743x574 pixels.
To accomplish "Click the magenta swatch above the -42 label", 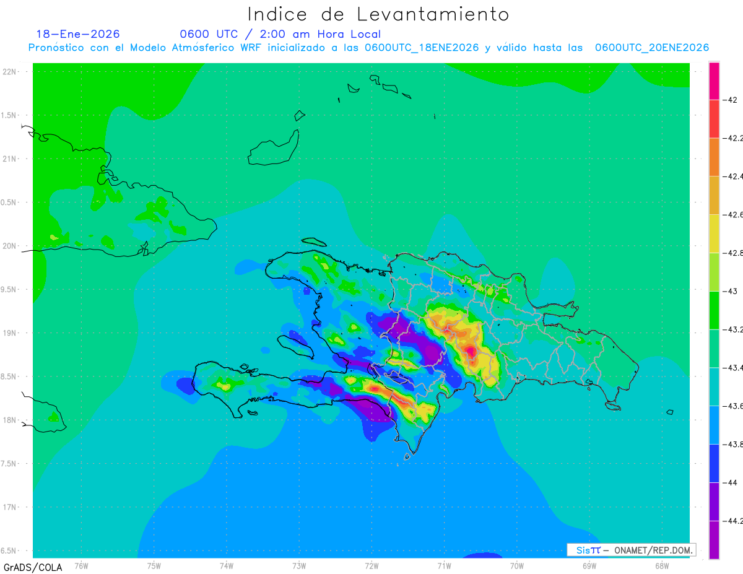I will [x=714, y=80].
